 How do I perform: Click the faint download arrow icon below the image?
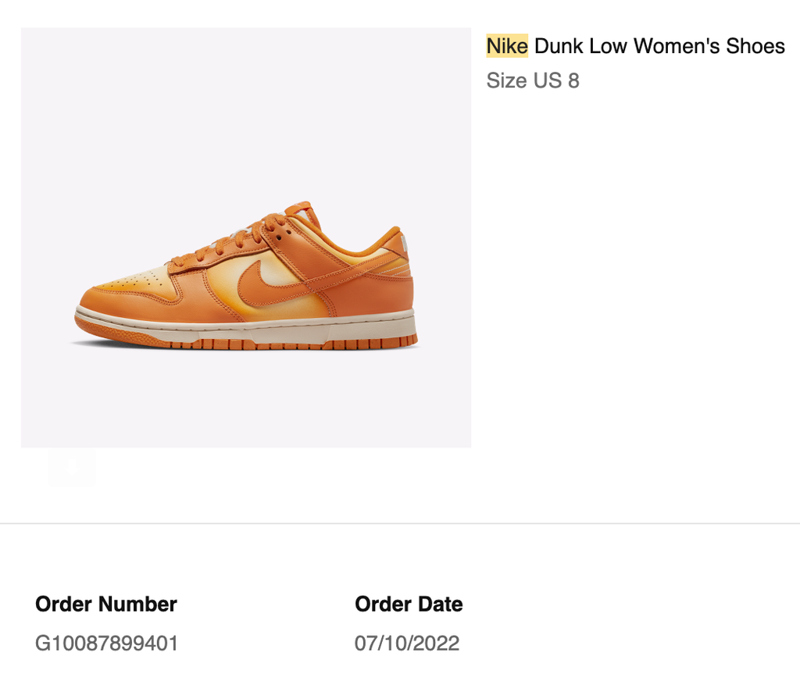pyautogui.click(x=72, y=467)
